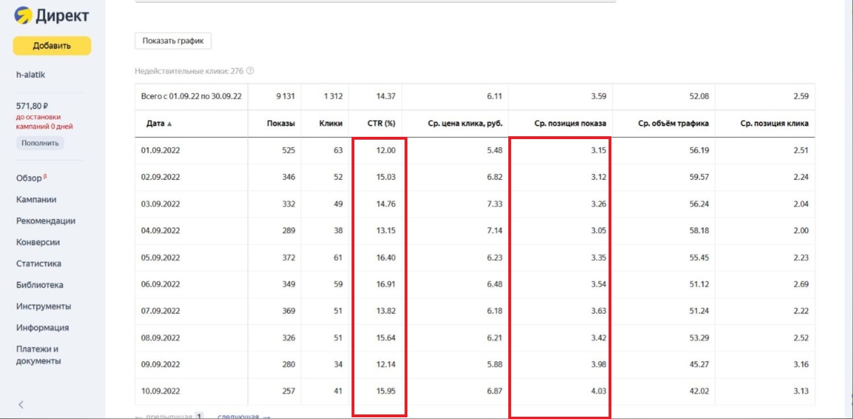Click the date cell 10.09.2022
Viewport: 853px width, 419px height.
coord(161,392)
